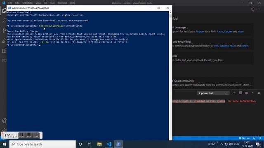
Task: Maximize the terminal panel with the chevron up
Action: point(253,93)
